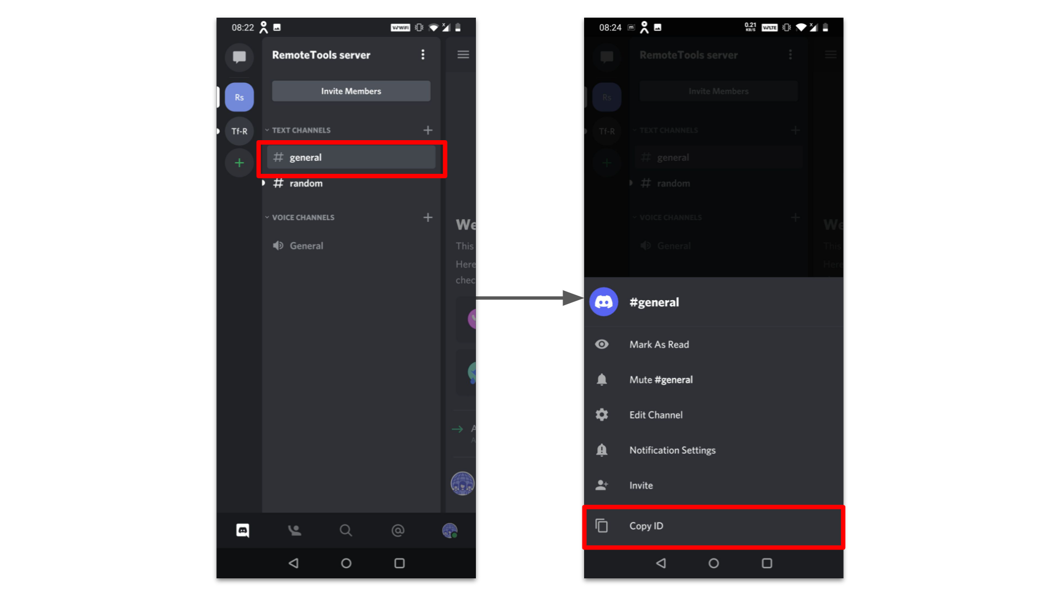
Task: Tap the Rs server avatar icon
Action: pyautogui.click(x=240, y=97)
